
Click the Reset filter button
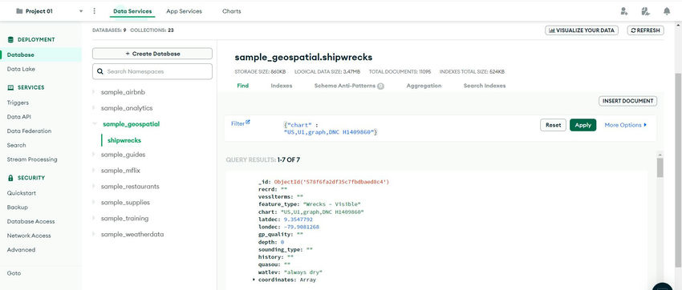pyautogui.click(x=554, y=125)
